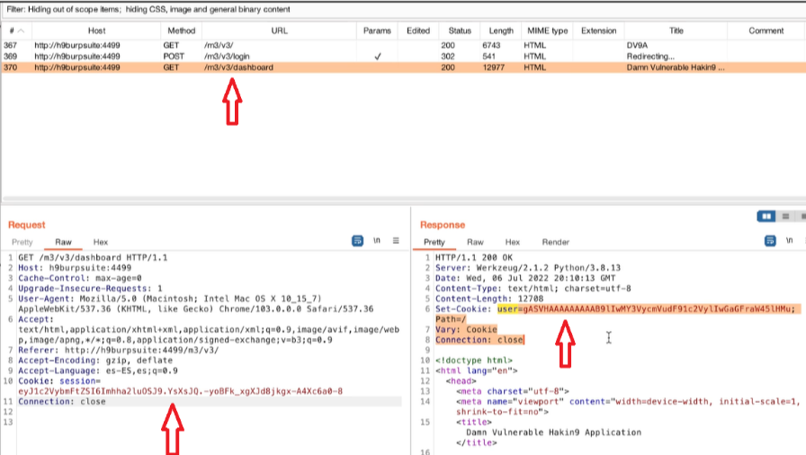This screenshot has width=806, height=455.
Task: Click the 'Connection: close' request line
Action: point(62,402)
